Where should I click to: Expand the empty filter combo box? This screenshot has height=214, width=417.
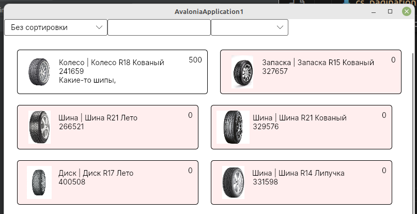click(x=249, y=27)
